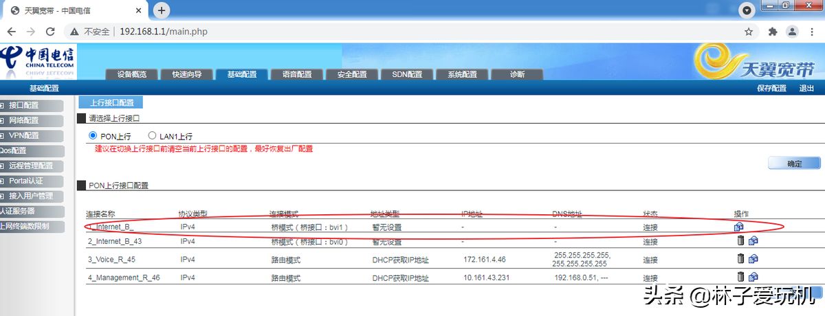Expand 网络配置 sidebar section
Viewport: 825px width, 316px height.
pos(23,120)
